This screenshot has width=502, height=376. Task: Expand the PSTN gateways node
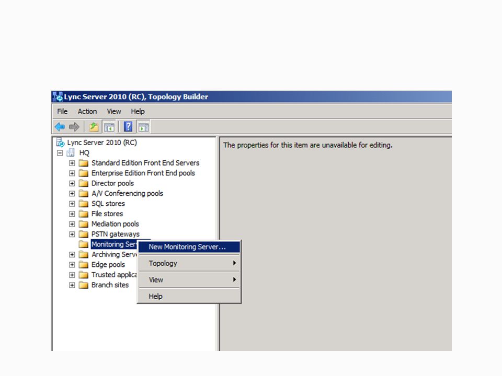[x=72, y=234]
